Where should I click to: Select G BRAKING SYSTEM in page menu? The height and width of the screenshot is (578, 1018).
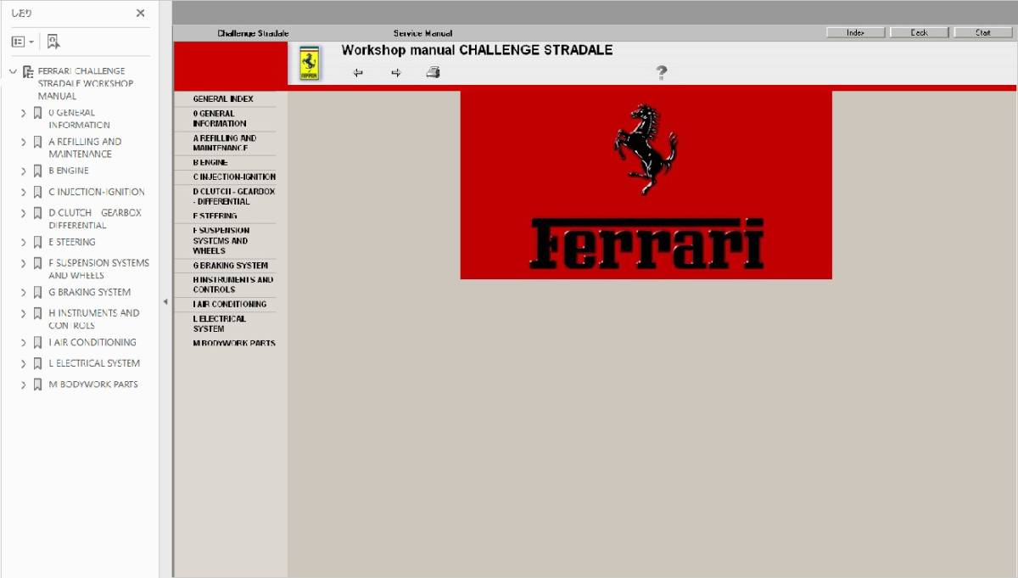coord(230,266)
